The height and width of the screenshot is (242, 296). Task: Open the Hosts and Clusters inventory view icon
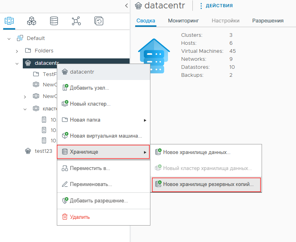point(9,21)
